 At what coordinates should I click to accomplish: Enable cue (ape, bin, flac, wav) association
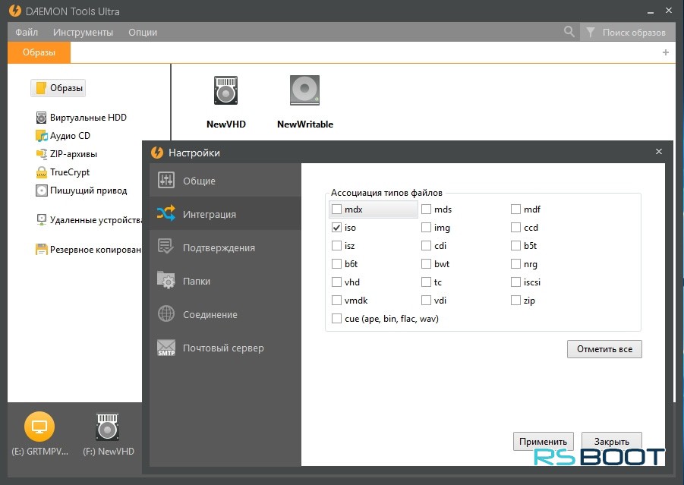(x=336, y=318)
